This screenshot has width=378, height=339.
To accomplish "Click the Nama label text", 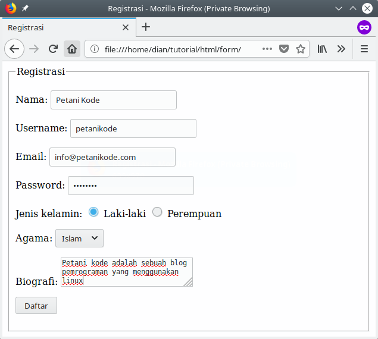I will pyautogui.click(x=32, y=99).
